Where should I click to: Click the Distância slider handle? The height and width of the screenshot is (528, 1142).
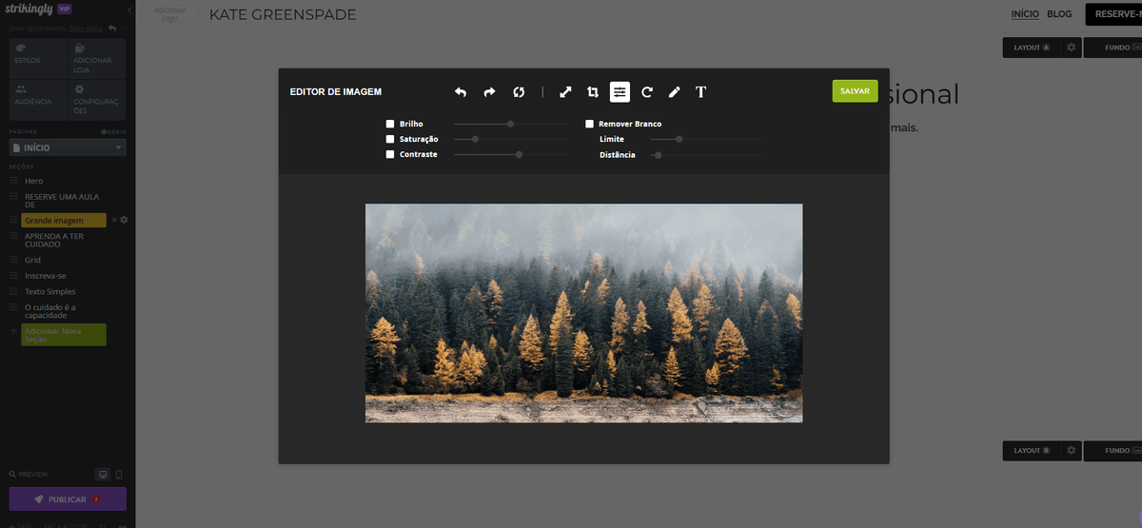pyautogui.click(x=658, y=154)
